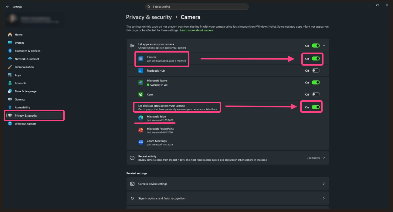Collapse the Let apps access your camera section
The height and width of the screenshot is (212, 393).
click(x=324, y=45)
